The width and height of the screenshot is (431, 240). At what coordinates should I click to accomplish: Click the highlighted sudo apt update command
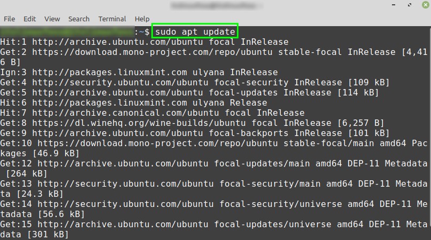click(x=195, y=32)
